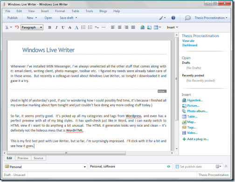
Task: Expand the table icon dropdown arrow
Action: point(160,27)
